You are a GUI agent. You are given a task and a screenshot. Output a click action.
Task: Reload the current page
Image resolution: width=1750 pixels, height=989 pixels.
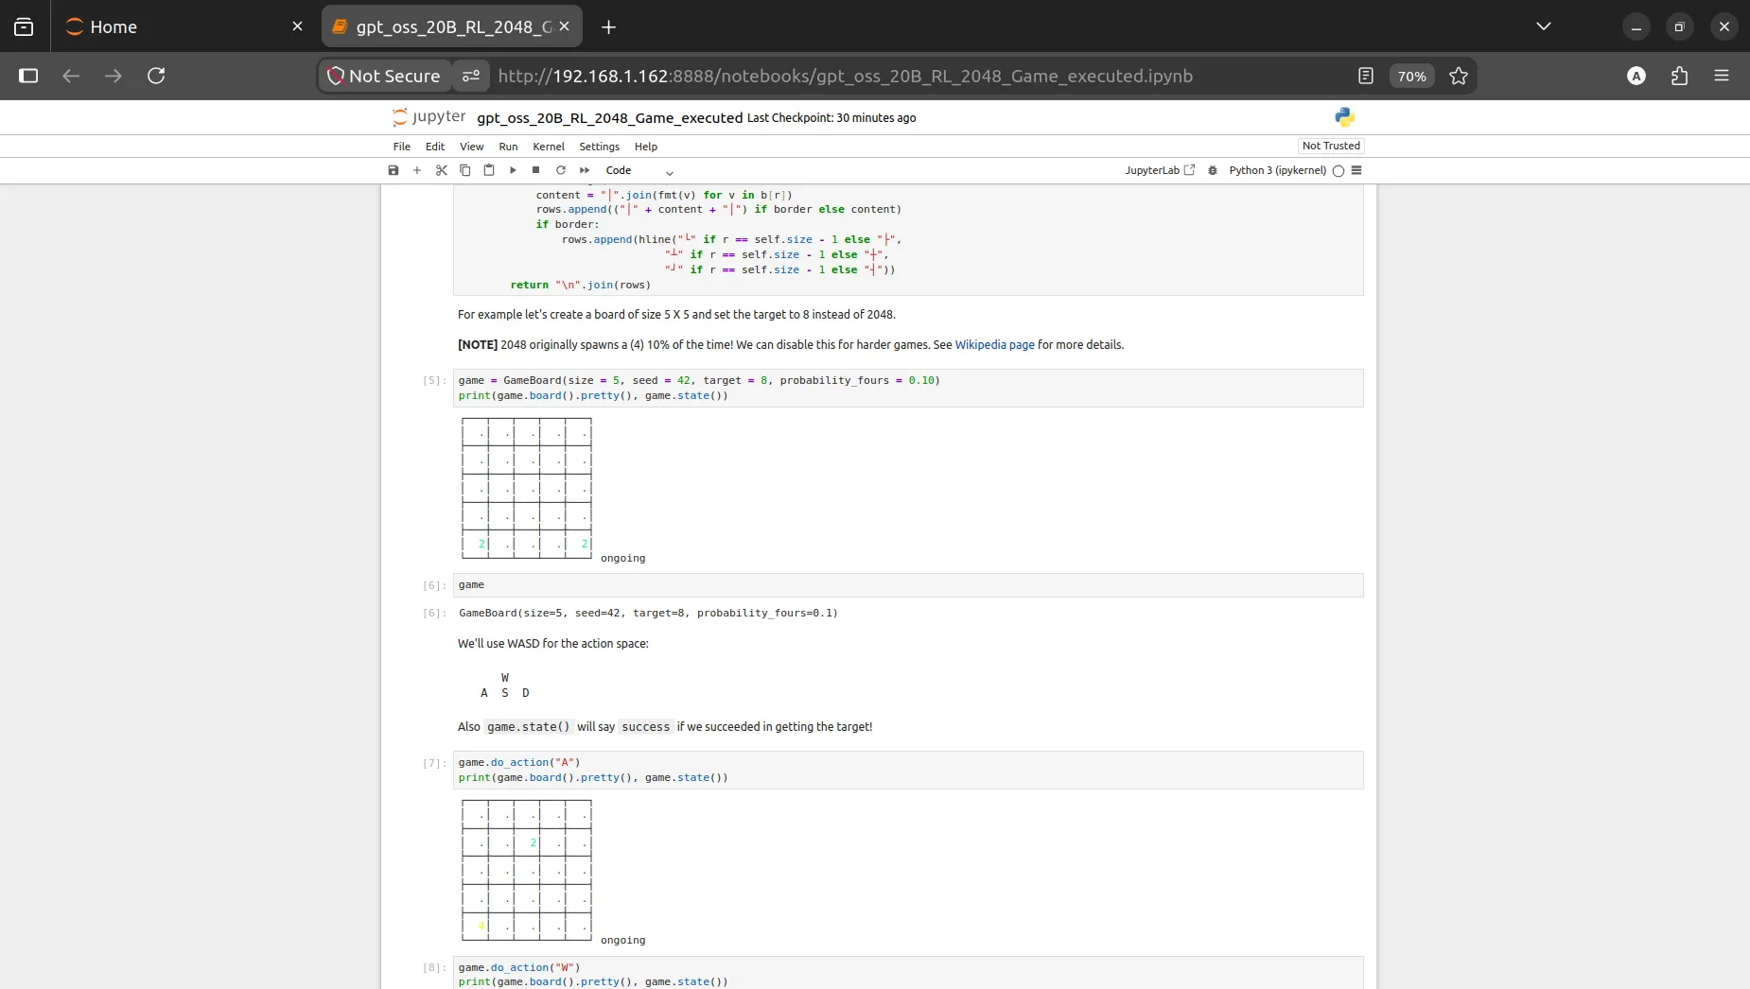[x=156, y=76]
